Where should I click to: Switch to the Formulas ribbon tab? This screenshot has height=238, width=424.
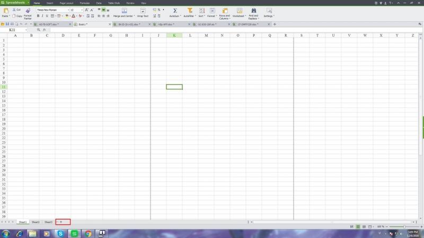(85, 3)
